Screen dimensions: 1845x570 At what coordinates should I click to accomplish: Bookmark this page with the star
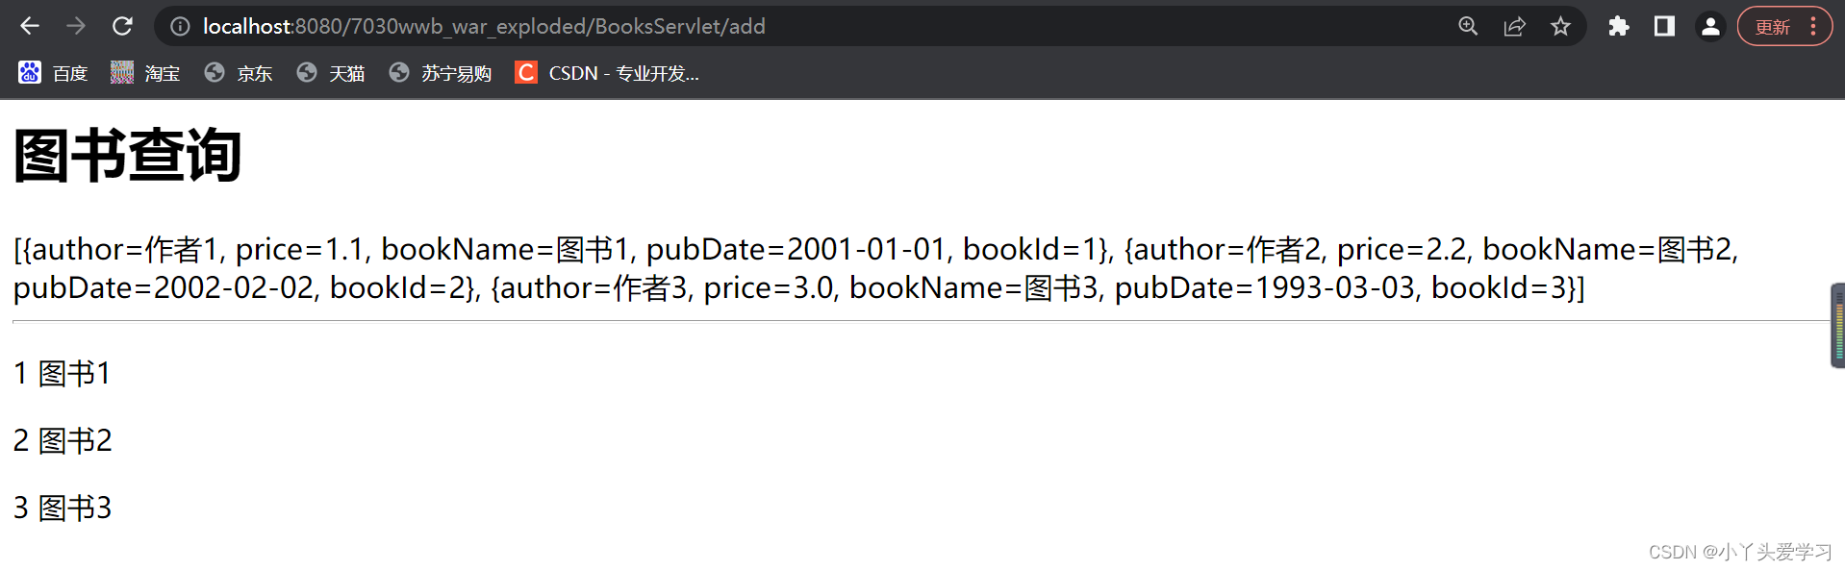tap(1560, 26)
